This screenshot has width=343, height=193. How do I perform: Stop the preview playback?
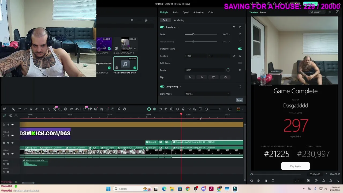coord(273,181)
